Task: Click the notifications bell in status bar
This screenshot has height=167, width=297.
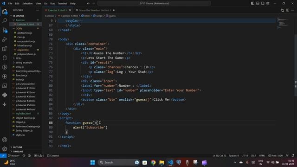Action: click(293, 156)
